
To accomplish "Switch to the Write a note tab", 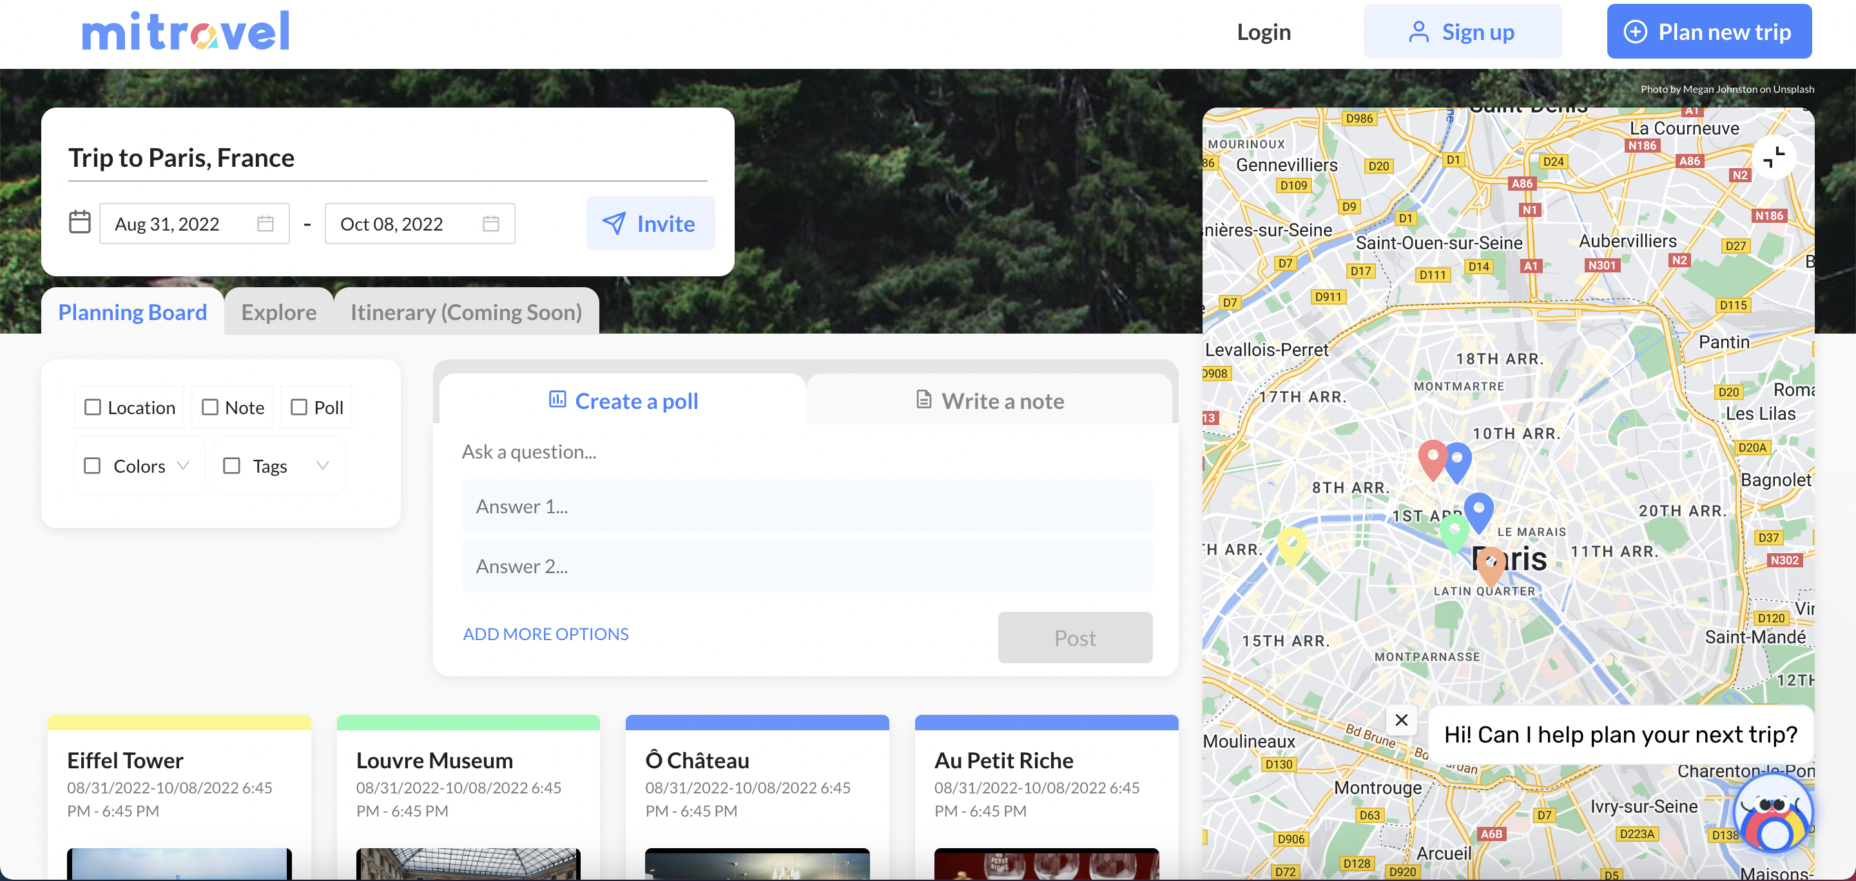I will coord(989,401).
